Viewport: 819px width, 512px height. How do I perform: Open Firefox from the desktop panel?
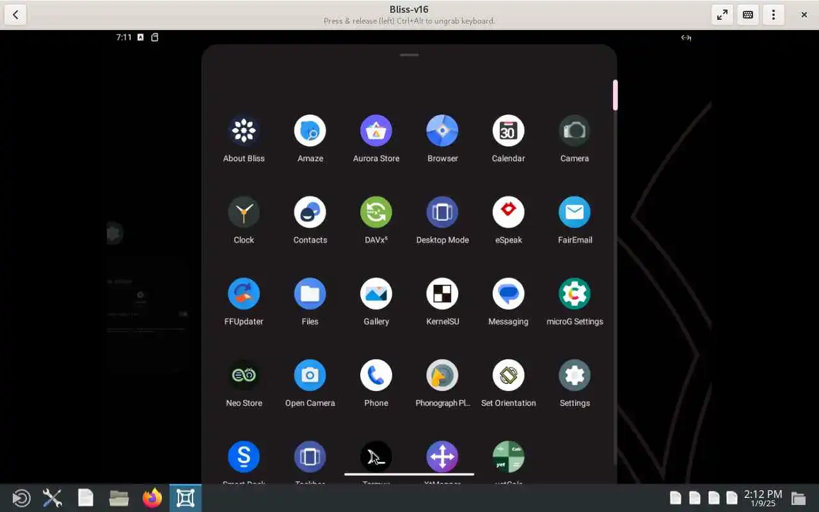152,498
